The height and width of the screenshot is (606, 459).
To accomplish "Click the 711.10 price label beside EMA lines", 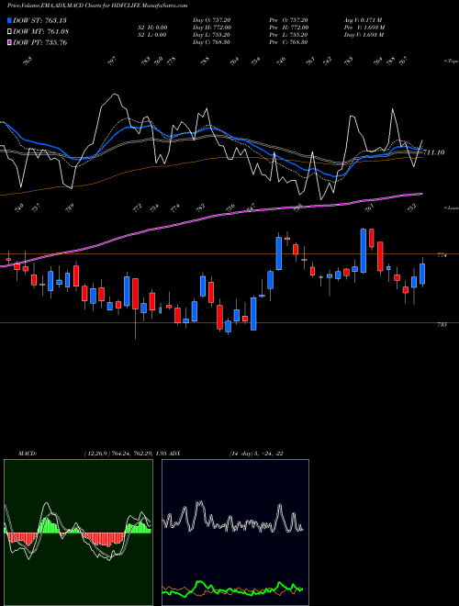I will (434, 152).
